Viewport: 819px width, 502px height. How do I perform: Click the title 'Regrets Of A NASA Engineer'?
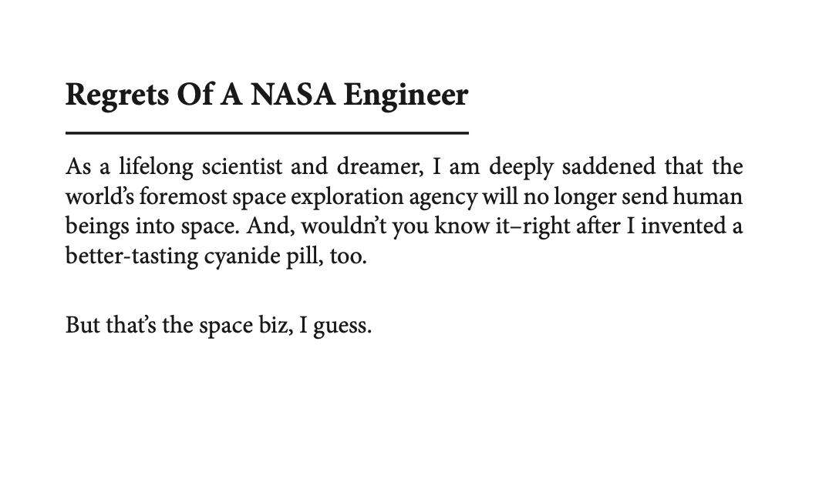pyautogui.click(x=267, y=95)
